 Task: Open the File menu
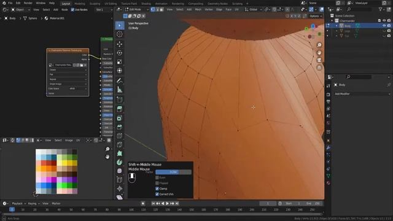click(10, 3)
